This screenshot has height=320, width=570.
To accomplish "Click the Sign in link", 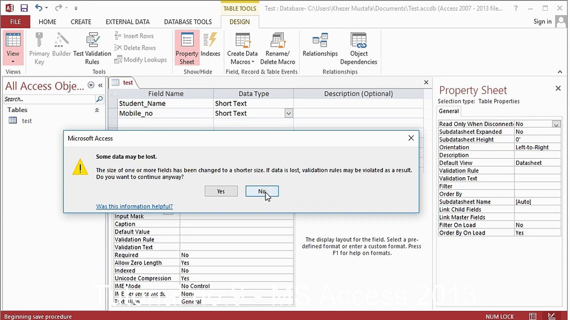I will 542,21.
